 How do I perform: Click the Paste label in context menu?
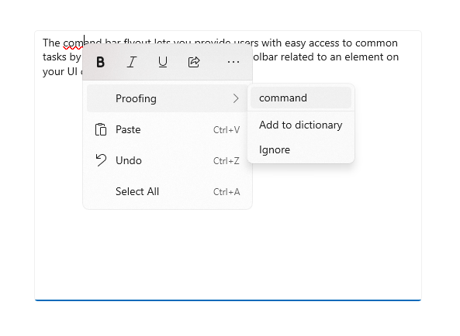(x=128, y=129)
